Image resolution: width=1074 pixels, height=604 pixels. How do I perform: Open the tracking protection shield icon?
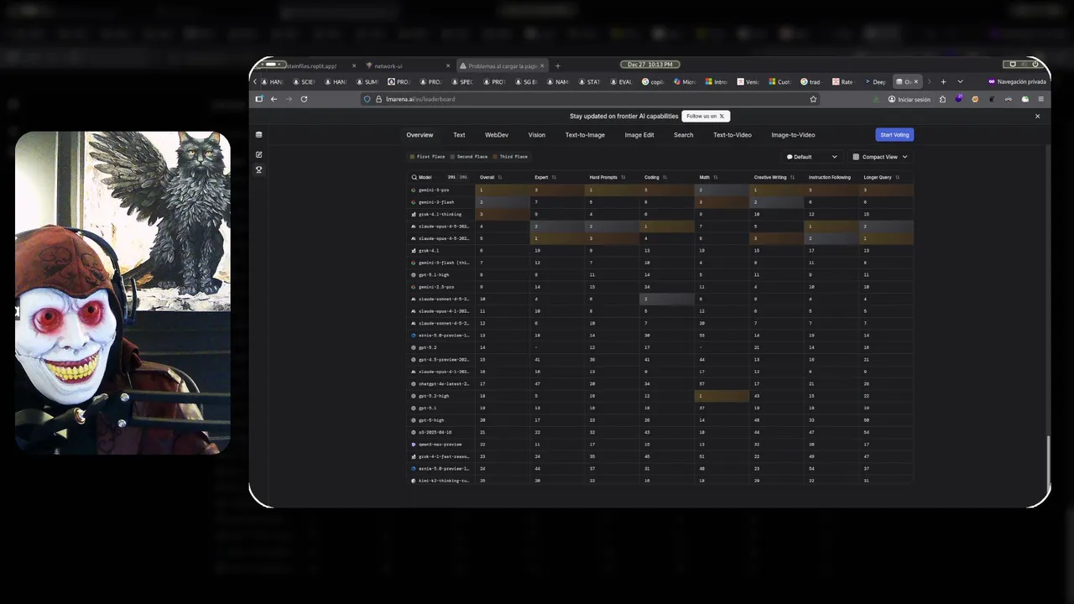coord(368,99)
